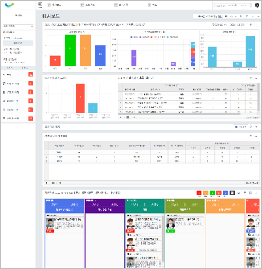Open third sidebar list row with red badge
Screen dimensions: 262x269
pyautogui.click(x=18, y=92)
